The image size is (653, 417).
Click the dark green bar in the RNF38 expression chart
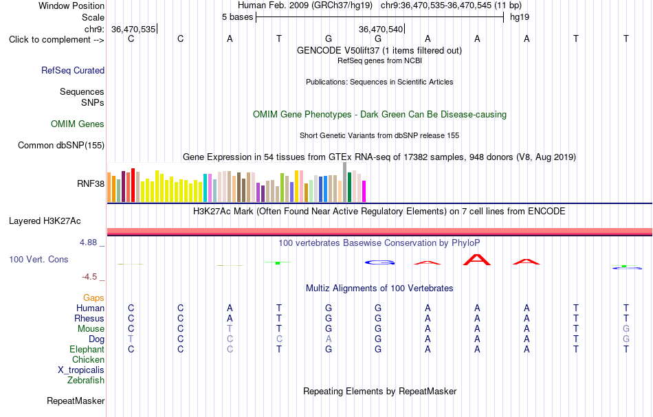349,188
